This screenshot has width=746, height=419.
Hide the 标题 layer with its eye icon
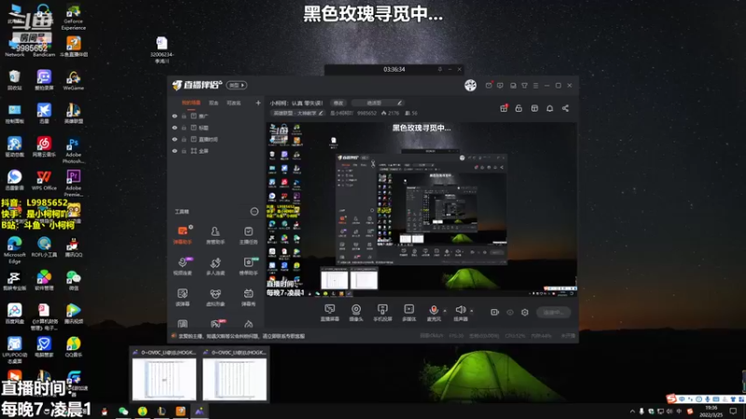tap(174, 128)
